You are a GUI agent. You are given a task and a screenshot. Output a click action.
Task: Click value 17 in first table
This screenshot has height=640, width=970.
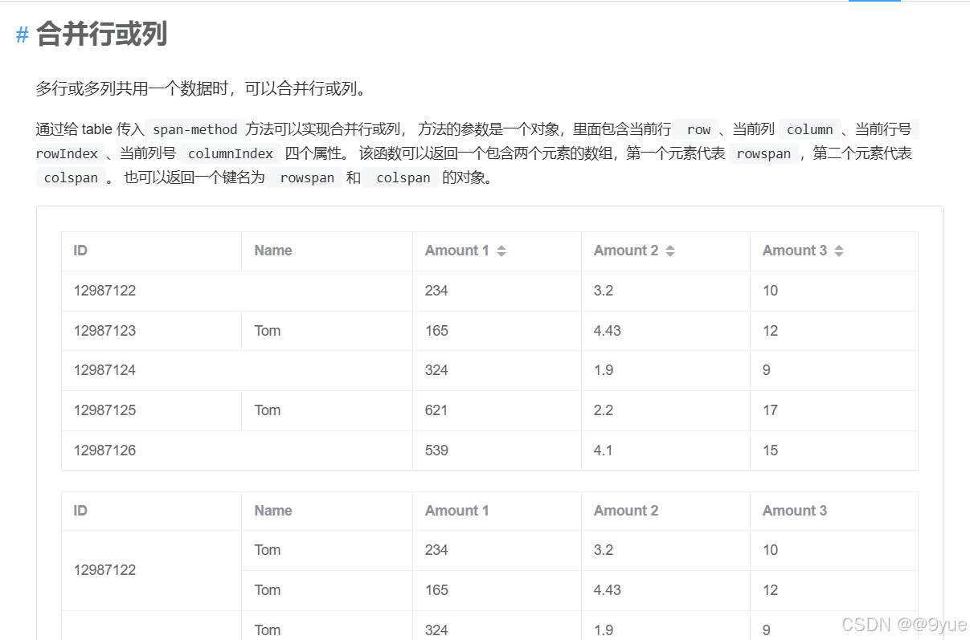point(770,410)
